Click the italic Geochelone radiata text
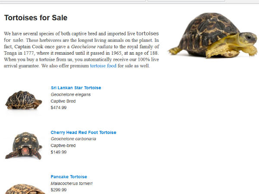This screenshot has height=194, width=259. tap(92, 47)
